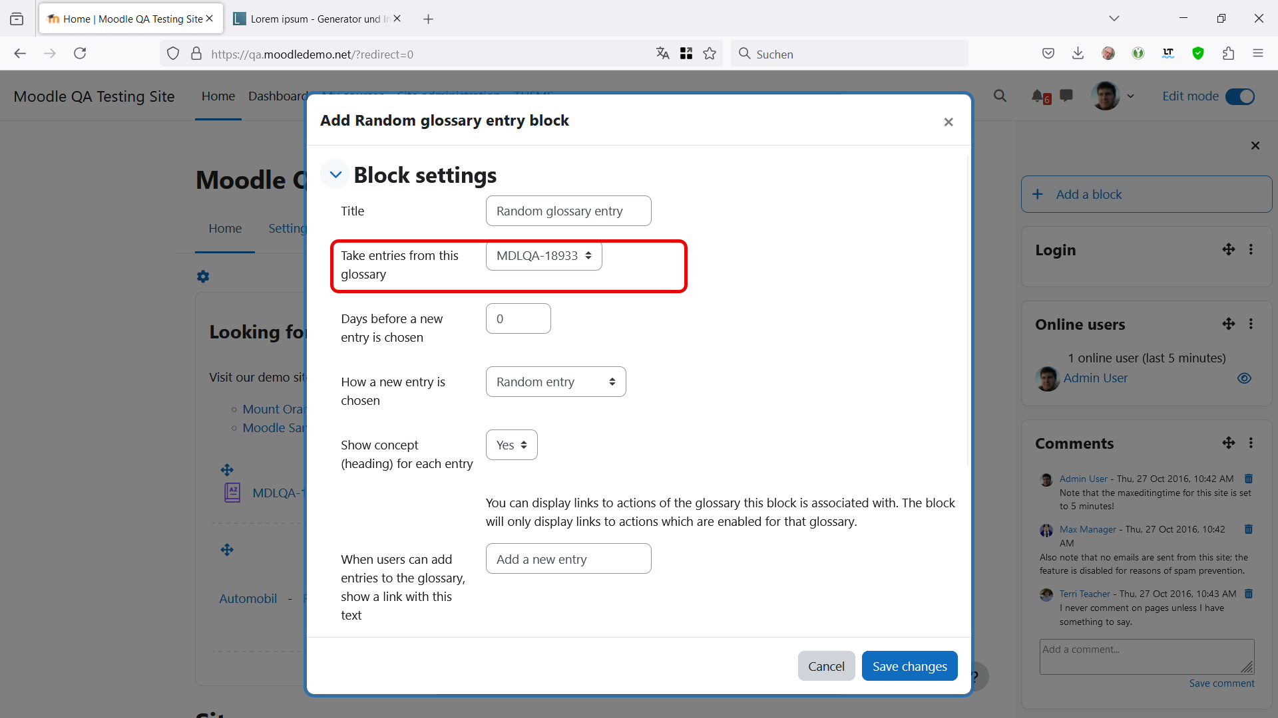Close the Moodle QA Testing Site tab
Viewport: 1278px width, 718px height.
[x=209, y=19]
